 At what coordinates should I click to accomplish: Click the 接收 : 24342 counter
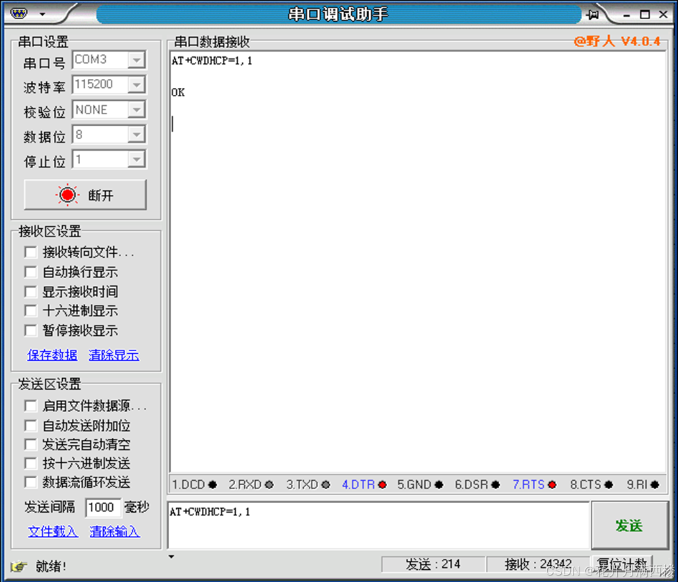(538, 564)
